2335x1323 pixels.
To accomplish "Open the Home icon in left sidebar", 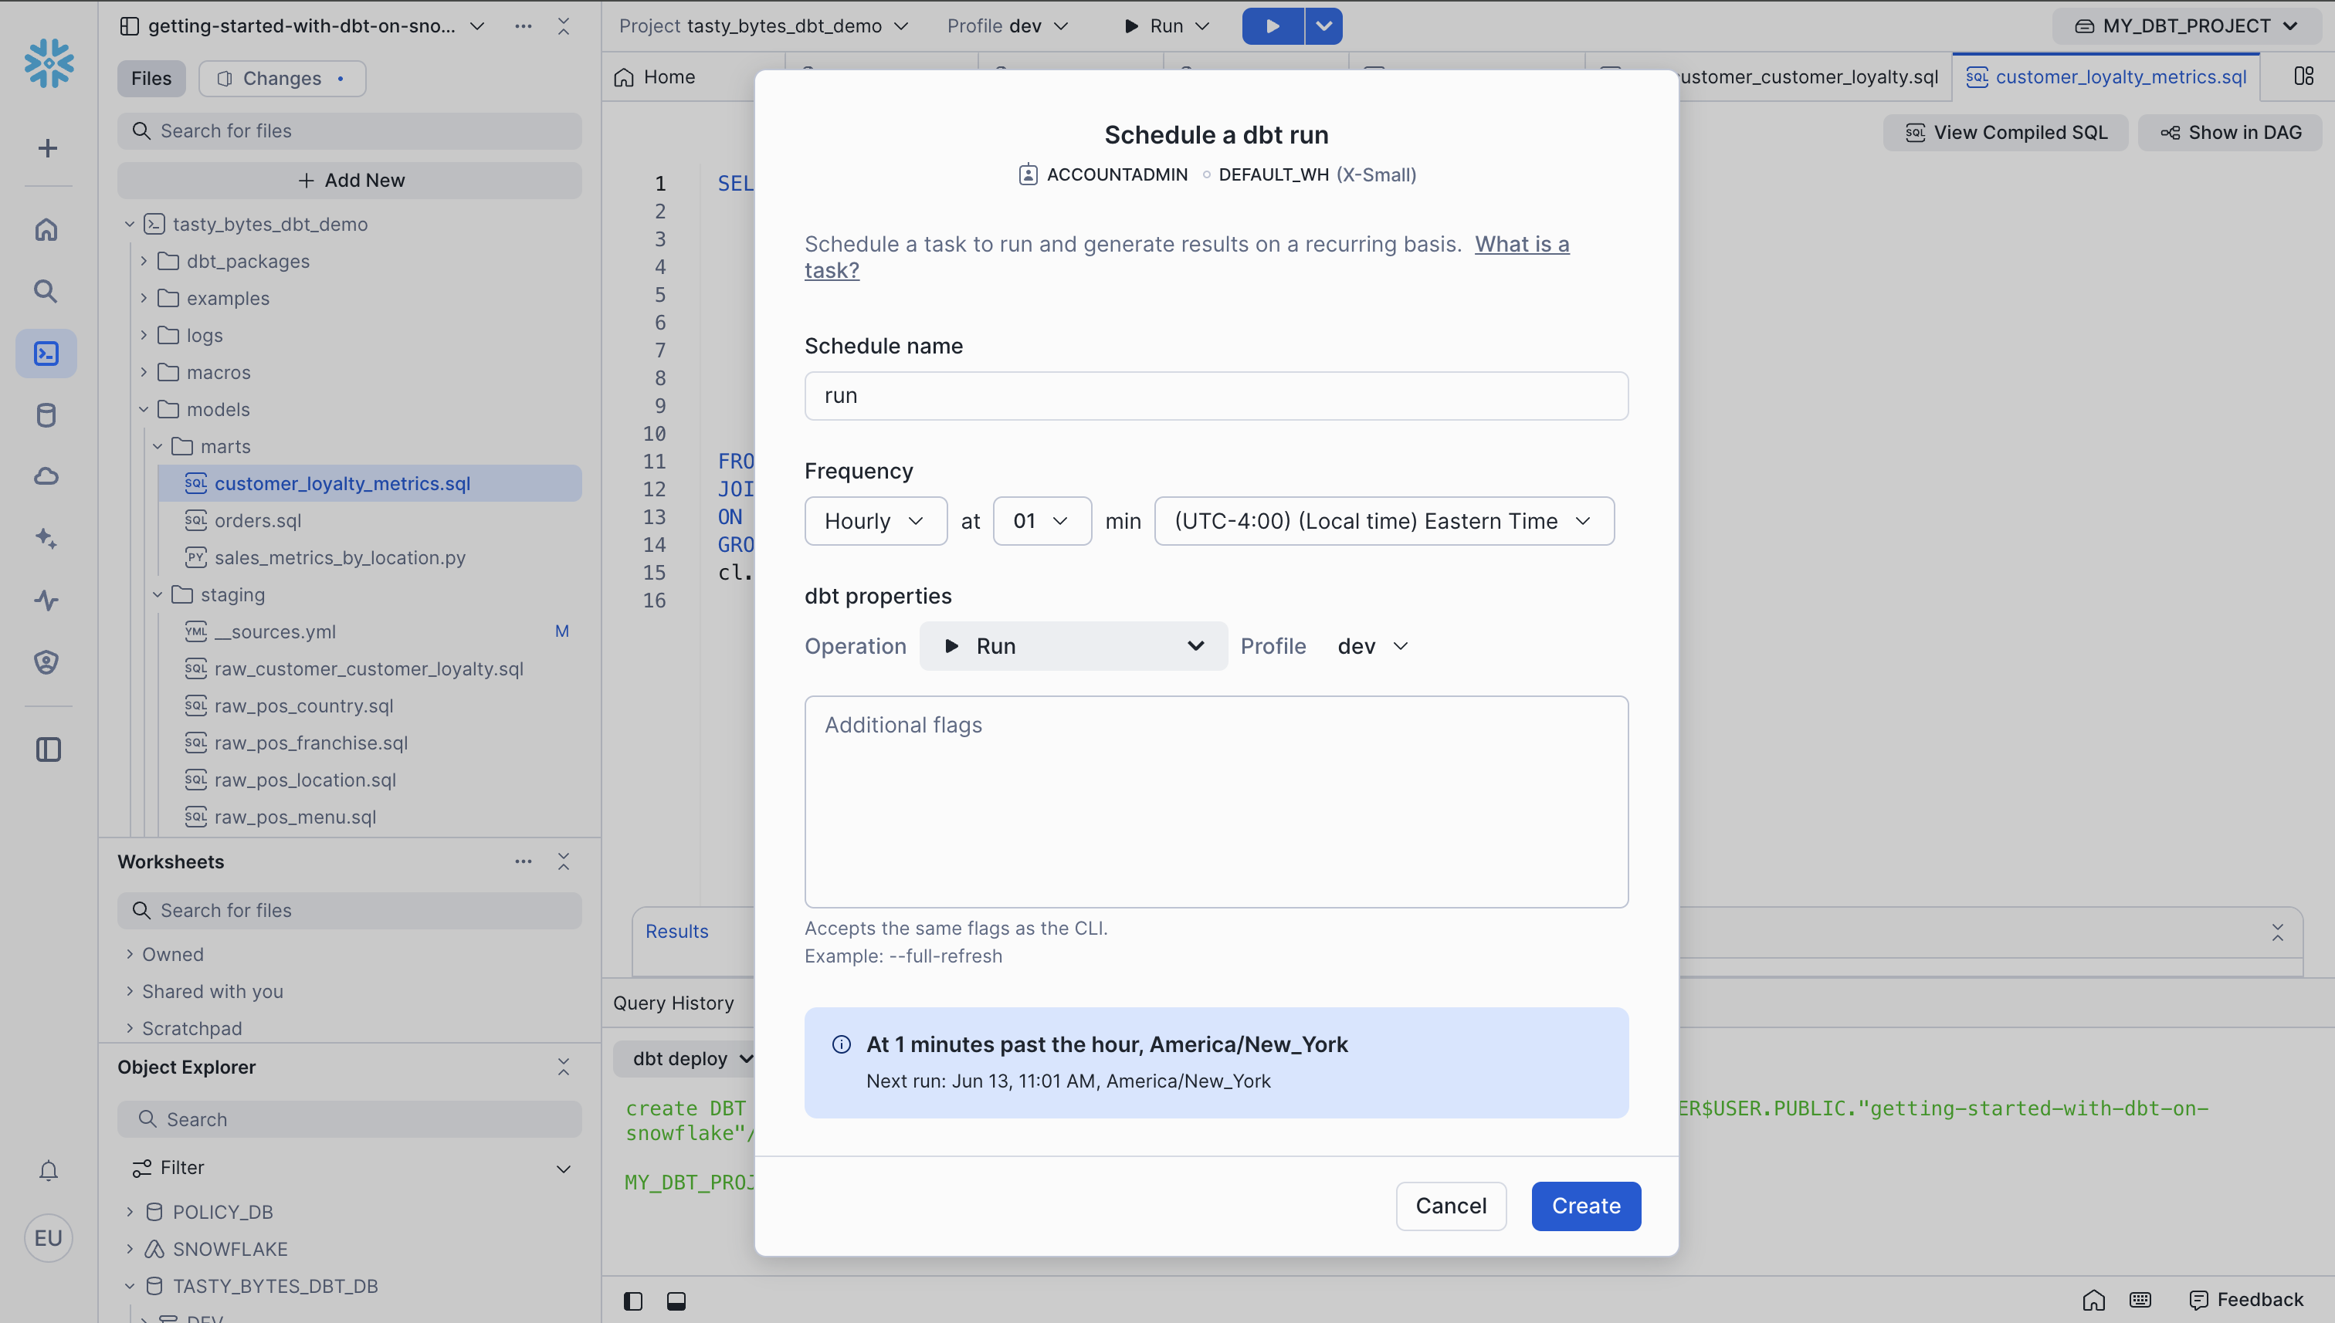I will tap(46, 230).
